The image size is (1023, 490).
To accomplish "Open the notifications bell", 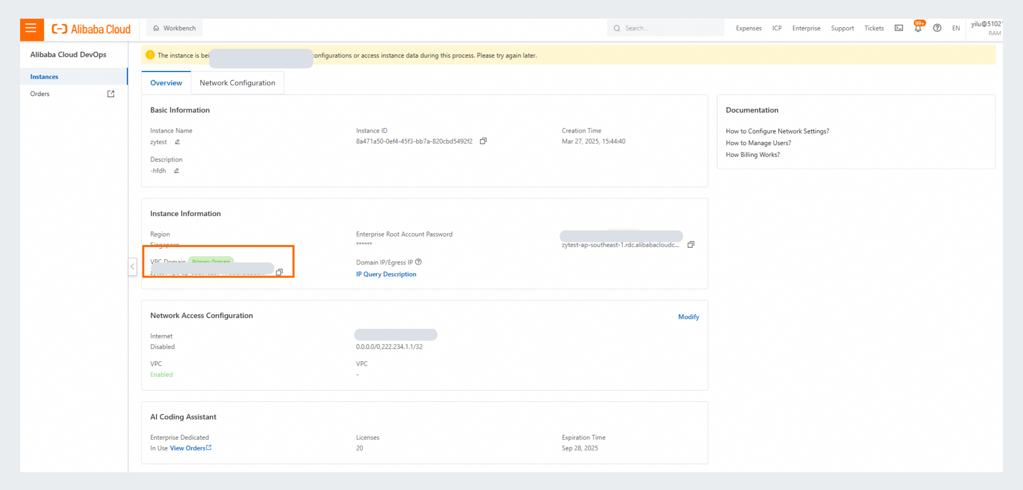I will tap(918, 28).
